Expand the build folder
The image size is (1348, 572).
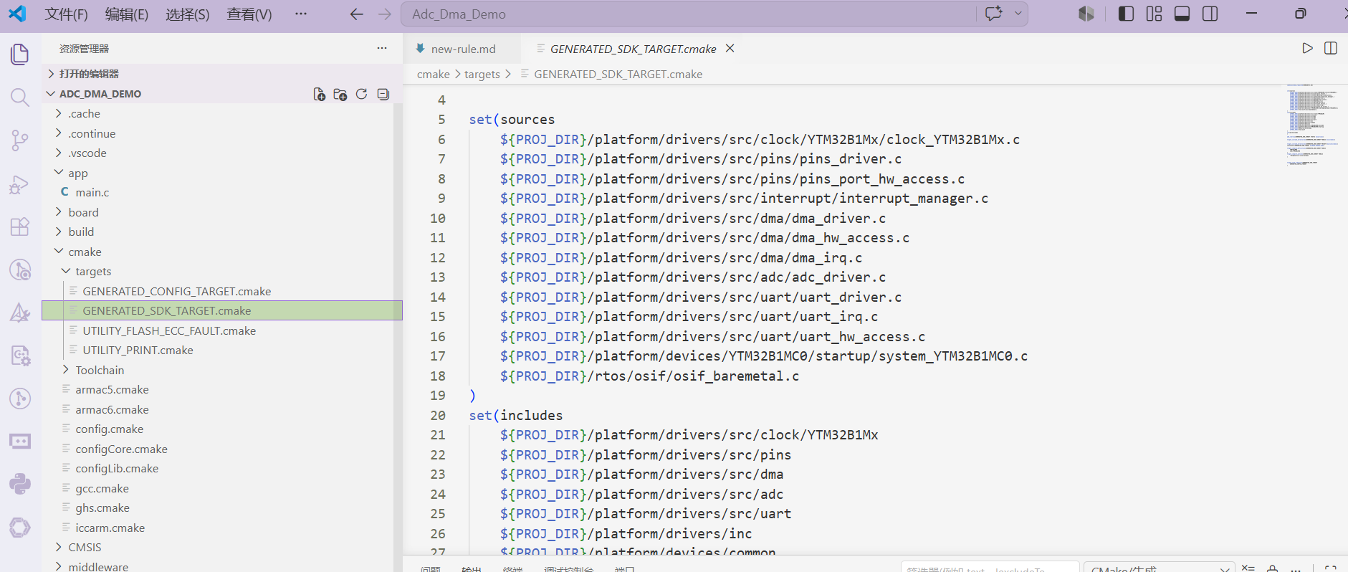pos(81,232)
